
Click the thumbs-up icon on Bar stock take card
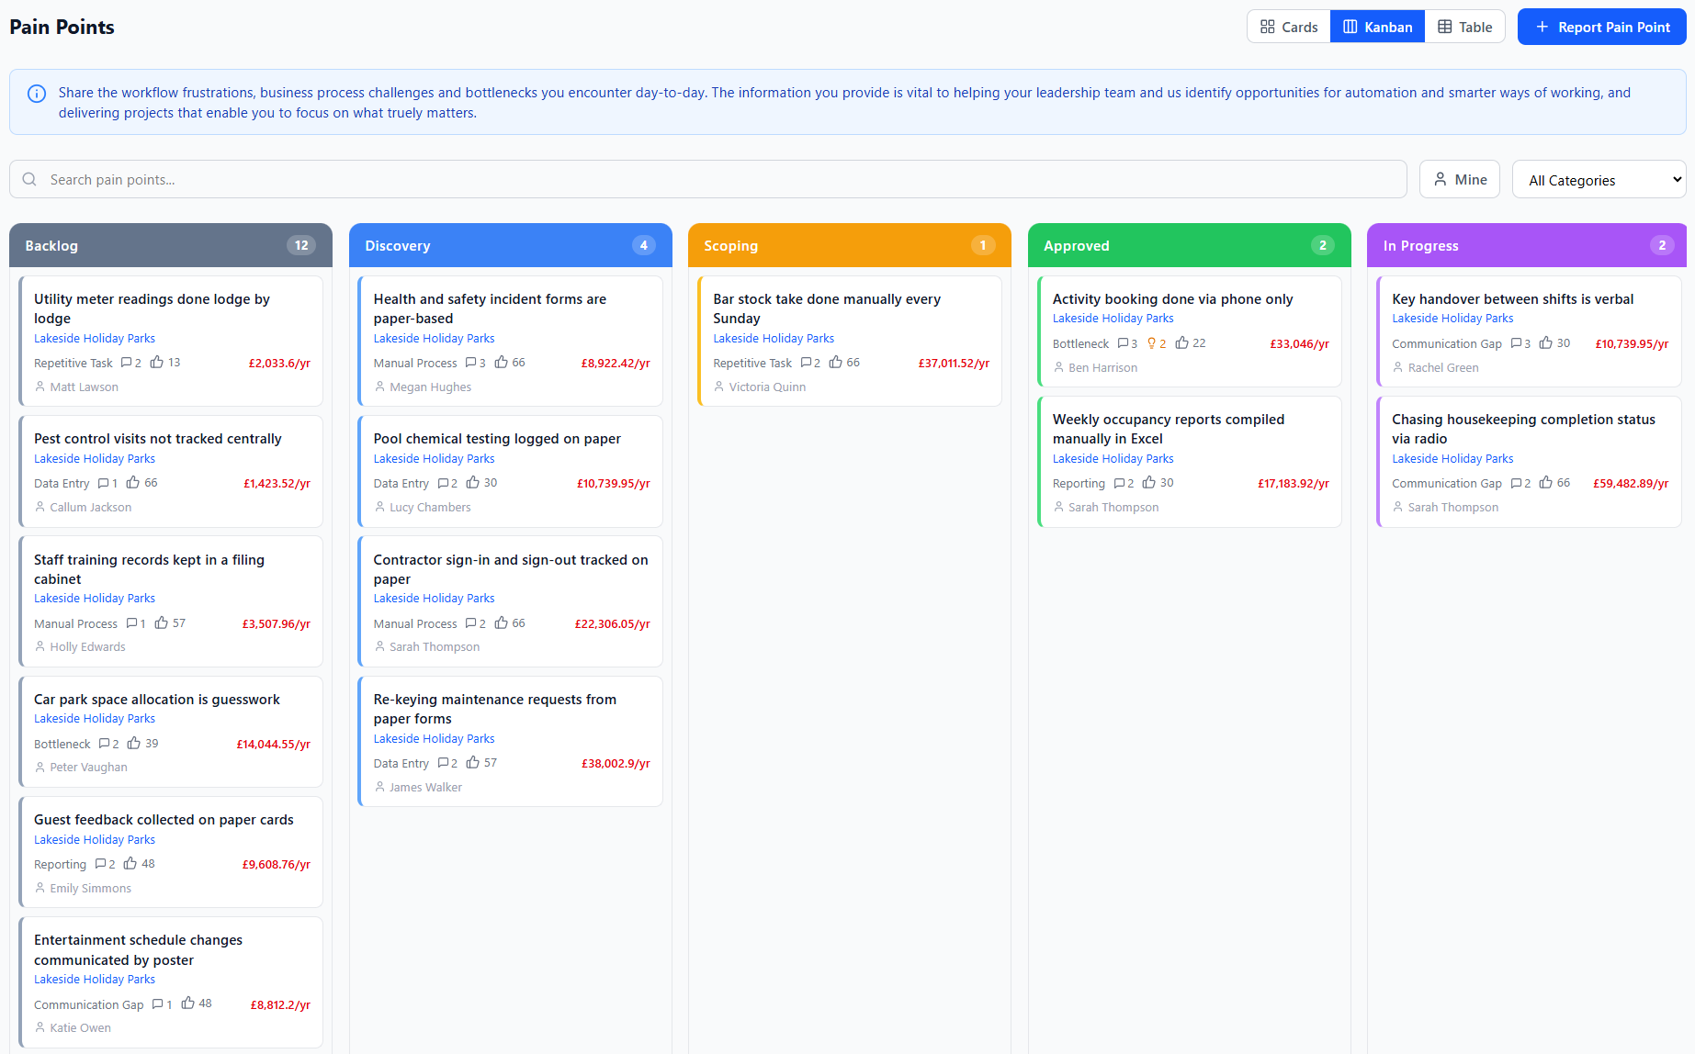click(837, 362)
